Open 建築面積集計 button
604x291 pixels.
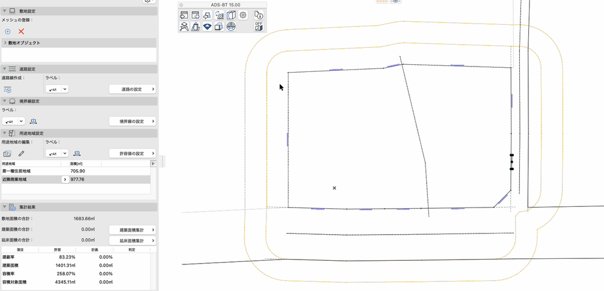(x=132, y=230)
